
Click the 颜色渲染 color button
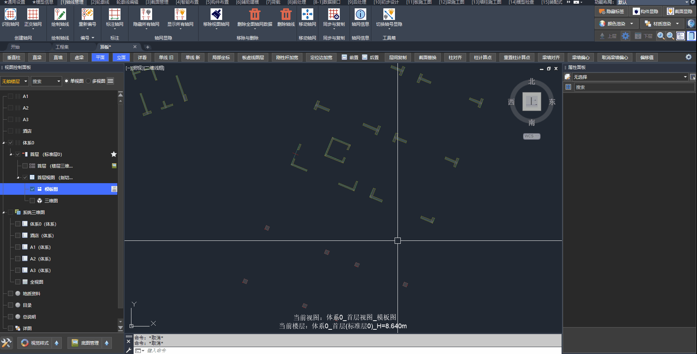616,24
